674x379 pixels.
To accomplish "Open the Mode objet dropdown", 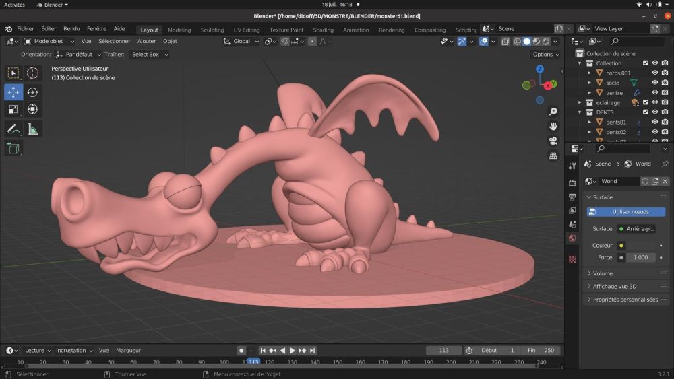I will coord(49,42).
